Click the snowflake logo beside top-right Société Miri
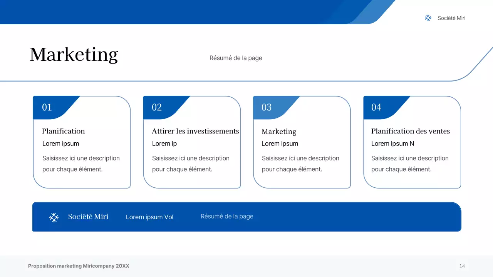 pyautogui.click(x=428, y=18)
